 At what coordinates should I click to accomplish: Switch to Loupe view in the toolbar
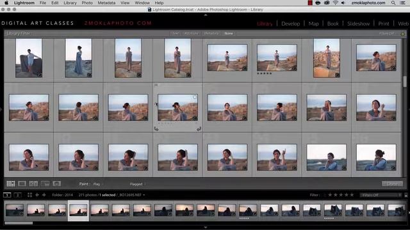pyautogui.click(x=22, y=183)
